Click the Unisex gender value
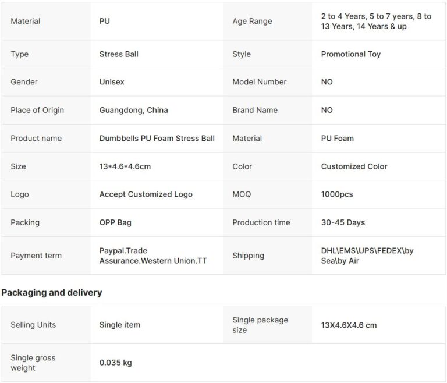The height and width of the screenshot is (383, 447). (112, 82)
